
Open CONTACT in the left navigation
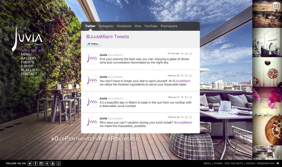click(x=29, y=74)
